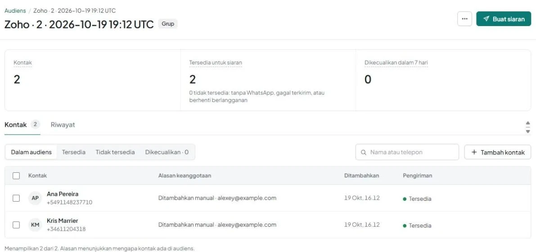Click Kris Marrier's date 19 Okt, 16.12
The image size is (536, 252).
[362, 225]
